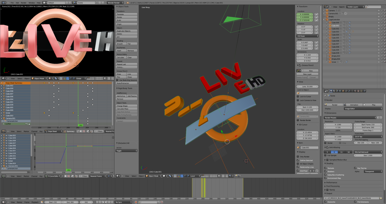Image resolution: width=386 pixels, height=204 pixels.
Task: Open the Render menu in top bar
Action: [24, 3]
